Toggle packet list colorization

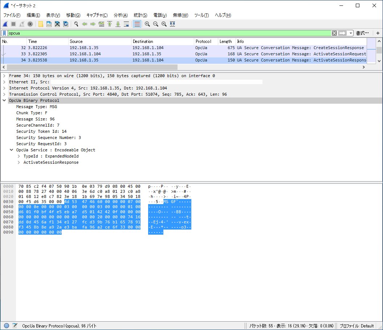(x=137, y=24)
